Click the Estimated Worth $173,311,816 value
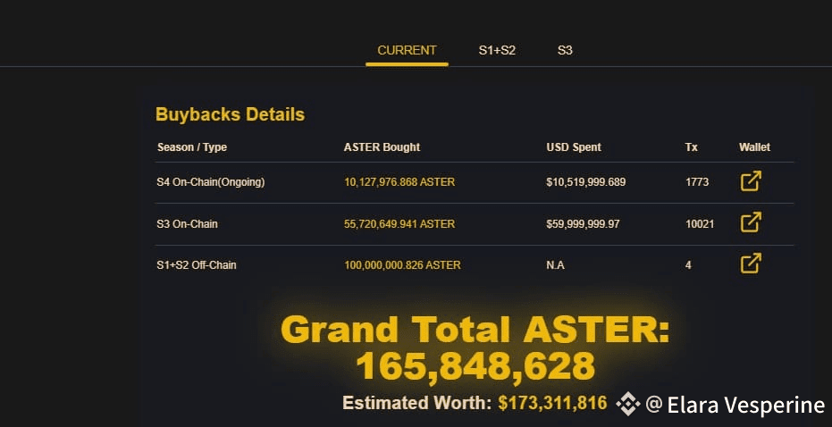 pyautogui.click(x=552, y=403)
